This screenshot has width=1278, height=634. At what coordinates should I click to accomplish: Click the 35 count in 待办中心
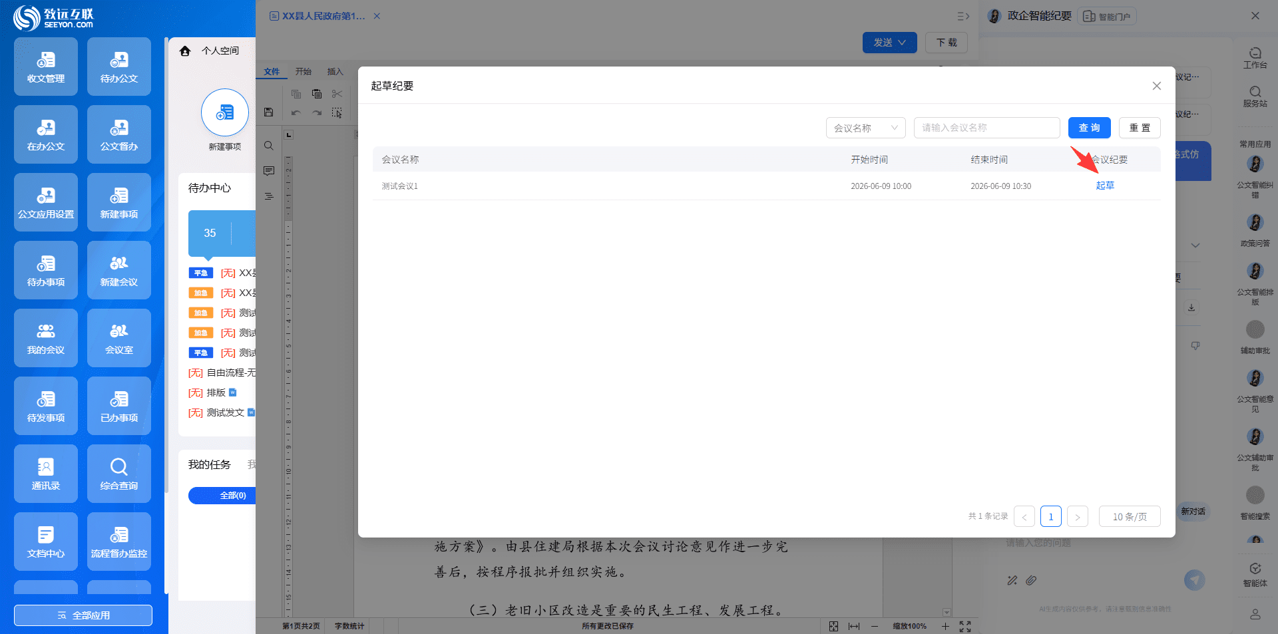(x=210, y=233)
